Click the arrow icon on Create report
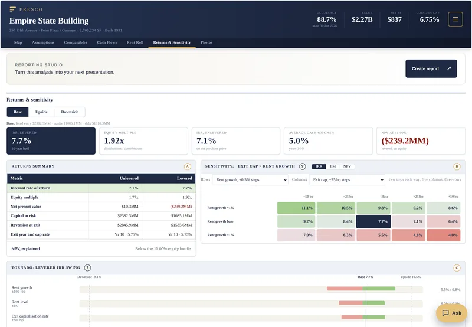Image resolution: width=472 pixels, height=327 pixels. [x=449, y=68]
